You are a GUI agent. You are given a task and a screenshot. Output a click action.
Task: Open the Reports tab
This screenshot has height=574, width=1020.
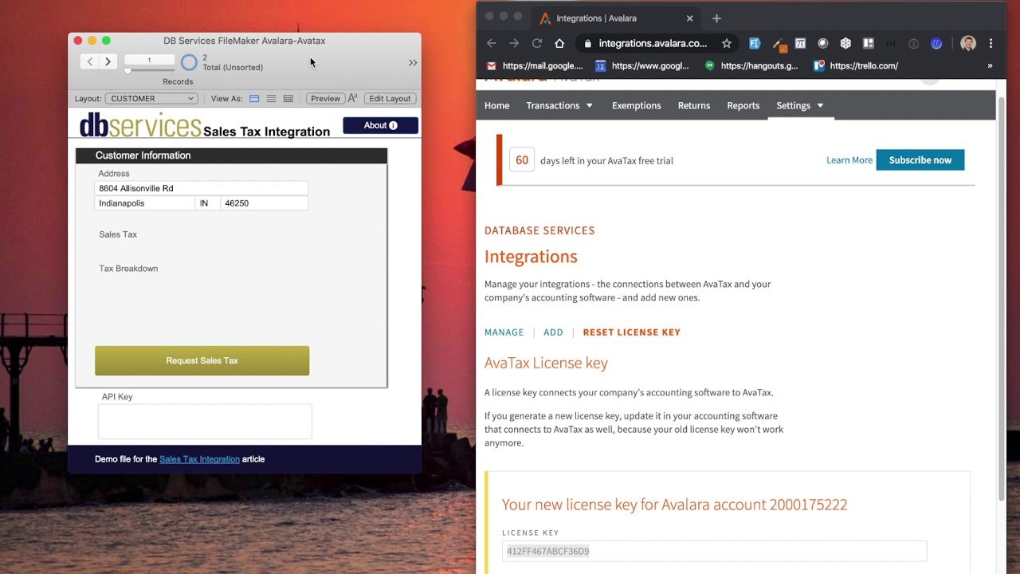click(743, 105)
